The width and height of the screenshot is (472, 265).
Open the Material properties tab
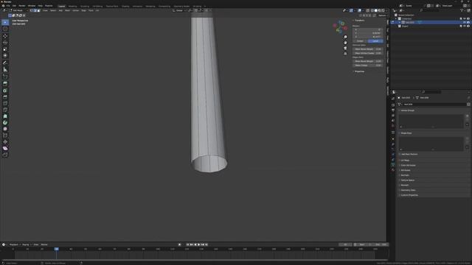pos(393,170)
